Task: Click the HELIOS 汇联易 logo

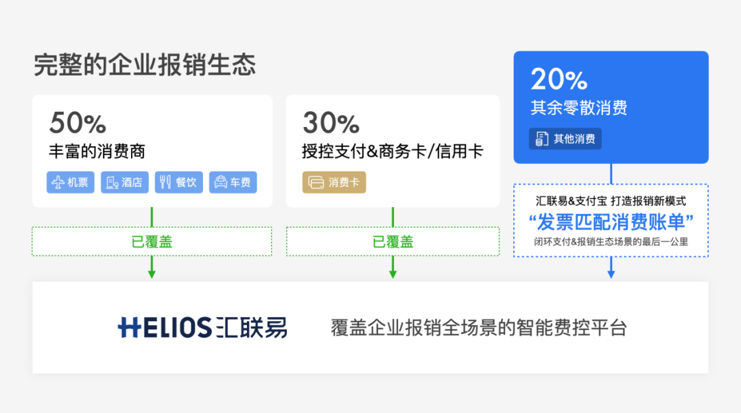Action: click(x=202, y=328)
